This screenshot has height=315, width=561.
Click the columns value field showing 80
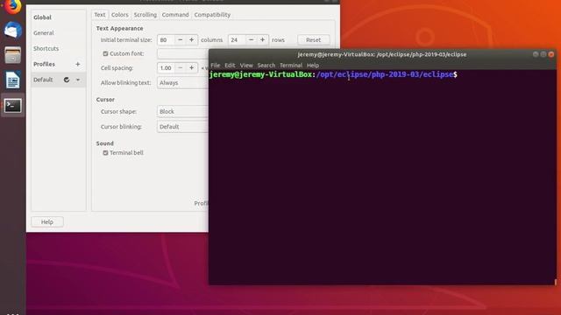click(x=166, y=40)
